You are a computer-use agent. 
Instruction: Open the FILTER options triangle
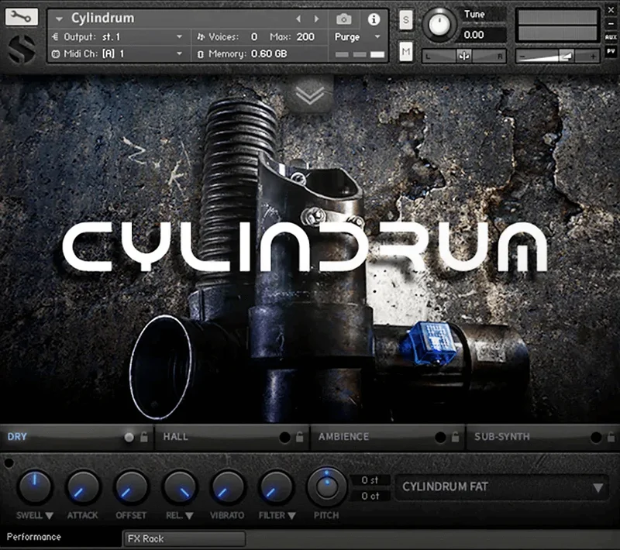(291, 516)
